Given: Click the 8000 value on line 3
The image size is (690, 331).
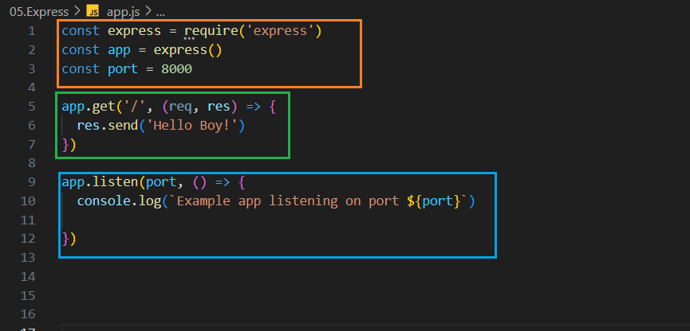Looking at the screenshot, I should click(176, 69).
